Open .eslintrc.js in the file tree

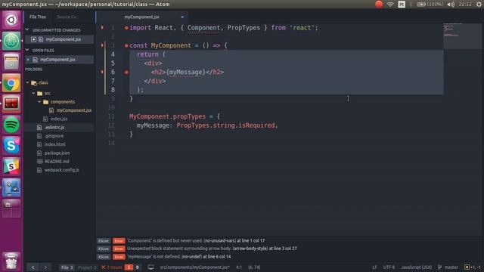click(54, 128)
